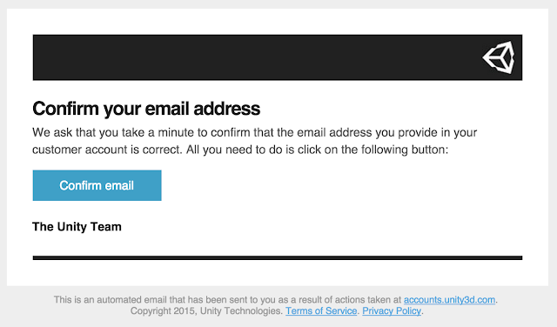Click the 'We ask that you take' text line

[254, 132]
